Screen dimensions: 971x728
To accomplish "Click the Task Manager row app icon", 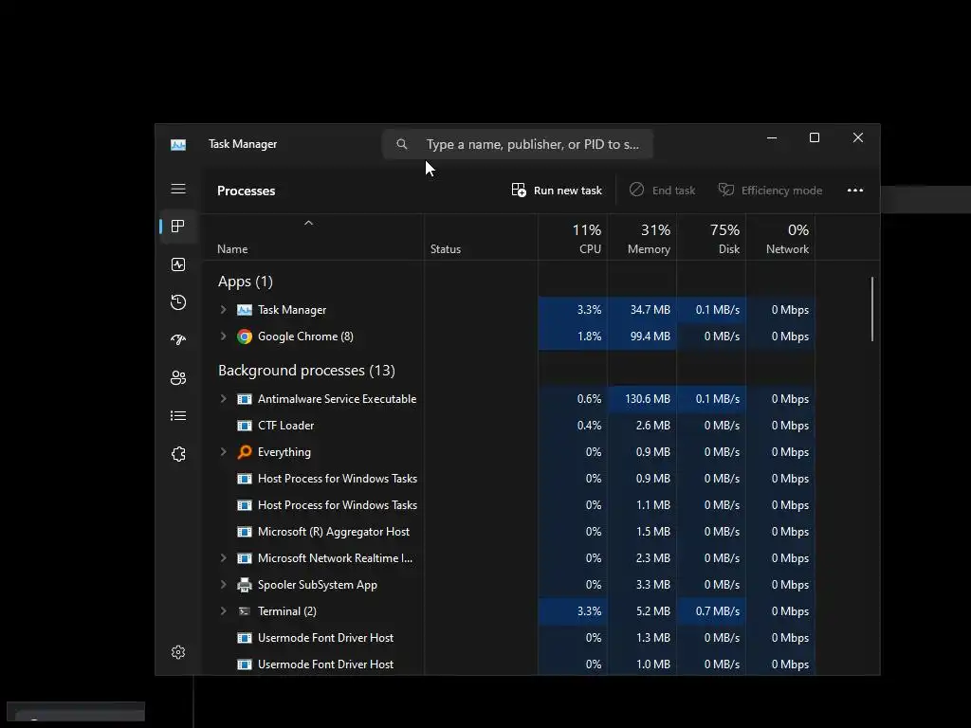I will 245,310.
